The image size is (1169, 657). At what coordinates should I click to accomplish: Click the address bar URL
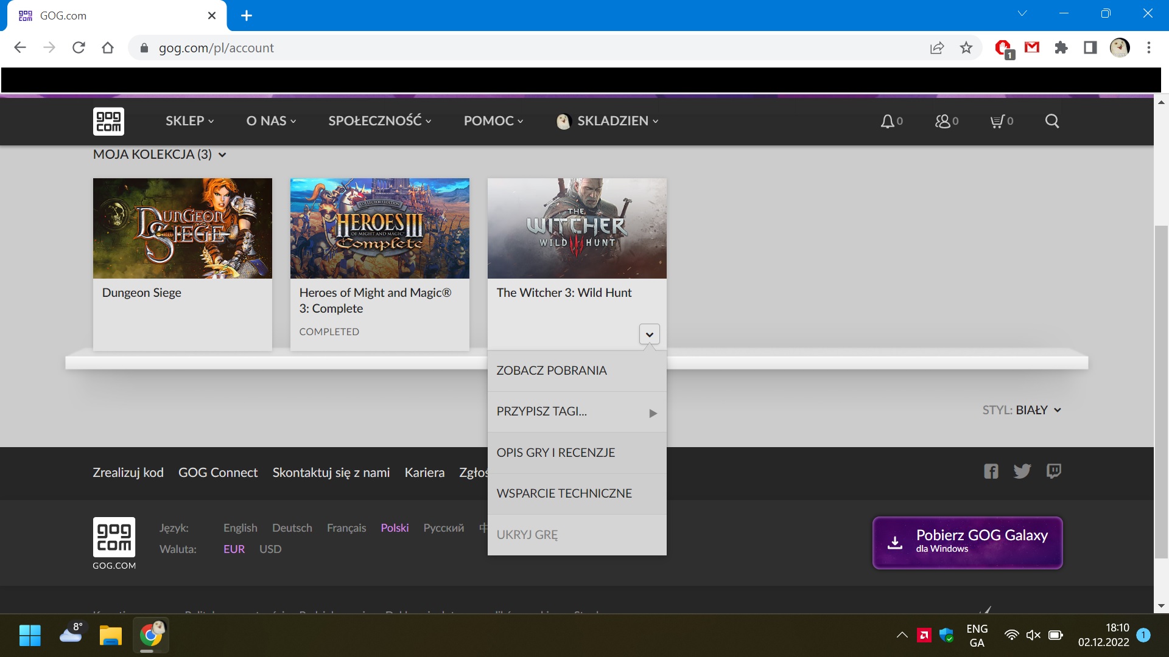(x=216, y=47)
